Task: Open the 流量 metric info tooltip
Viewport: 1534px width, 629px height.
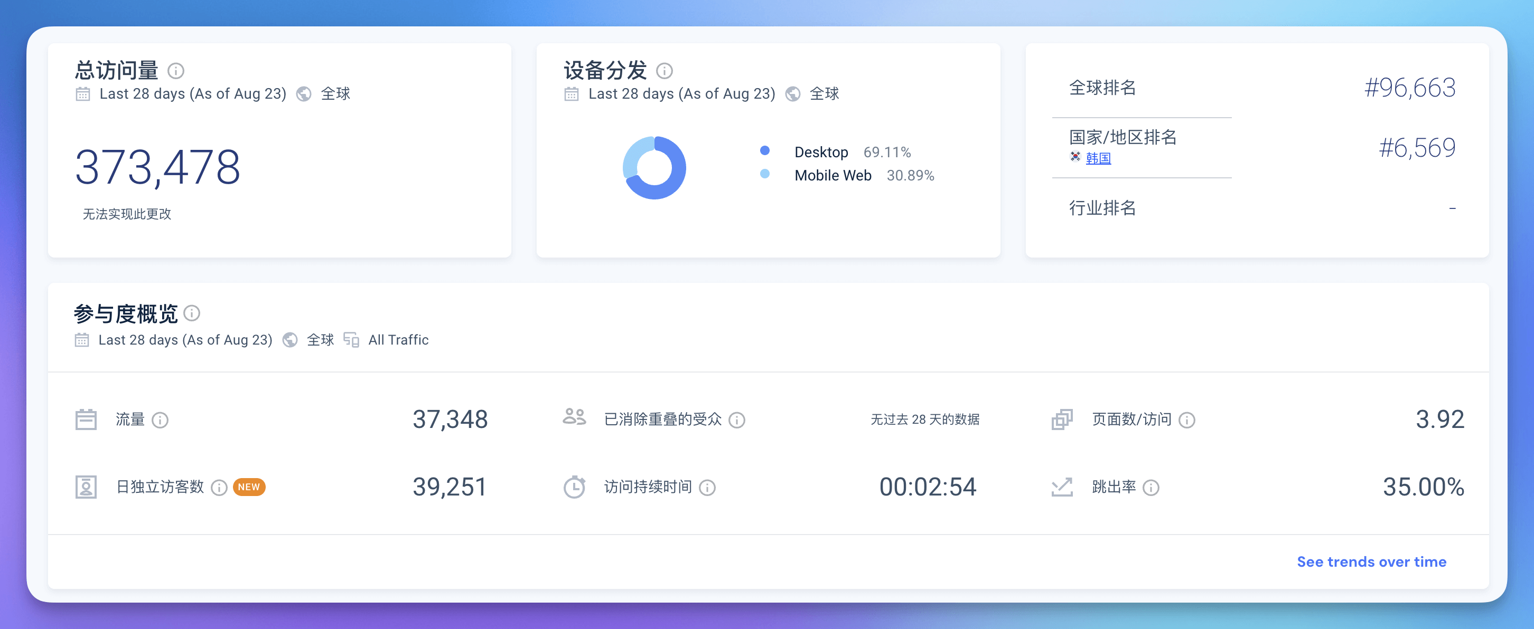Action: 160,420
